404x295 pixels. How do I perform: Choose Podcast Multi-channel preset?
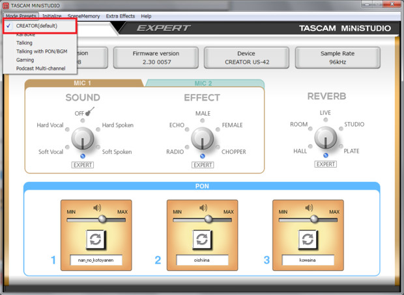click(40, 68)
